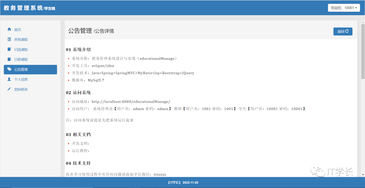The image size is (365, 188).
Task: Click the 04 技术支持 heading
Action: [78, 163]
